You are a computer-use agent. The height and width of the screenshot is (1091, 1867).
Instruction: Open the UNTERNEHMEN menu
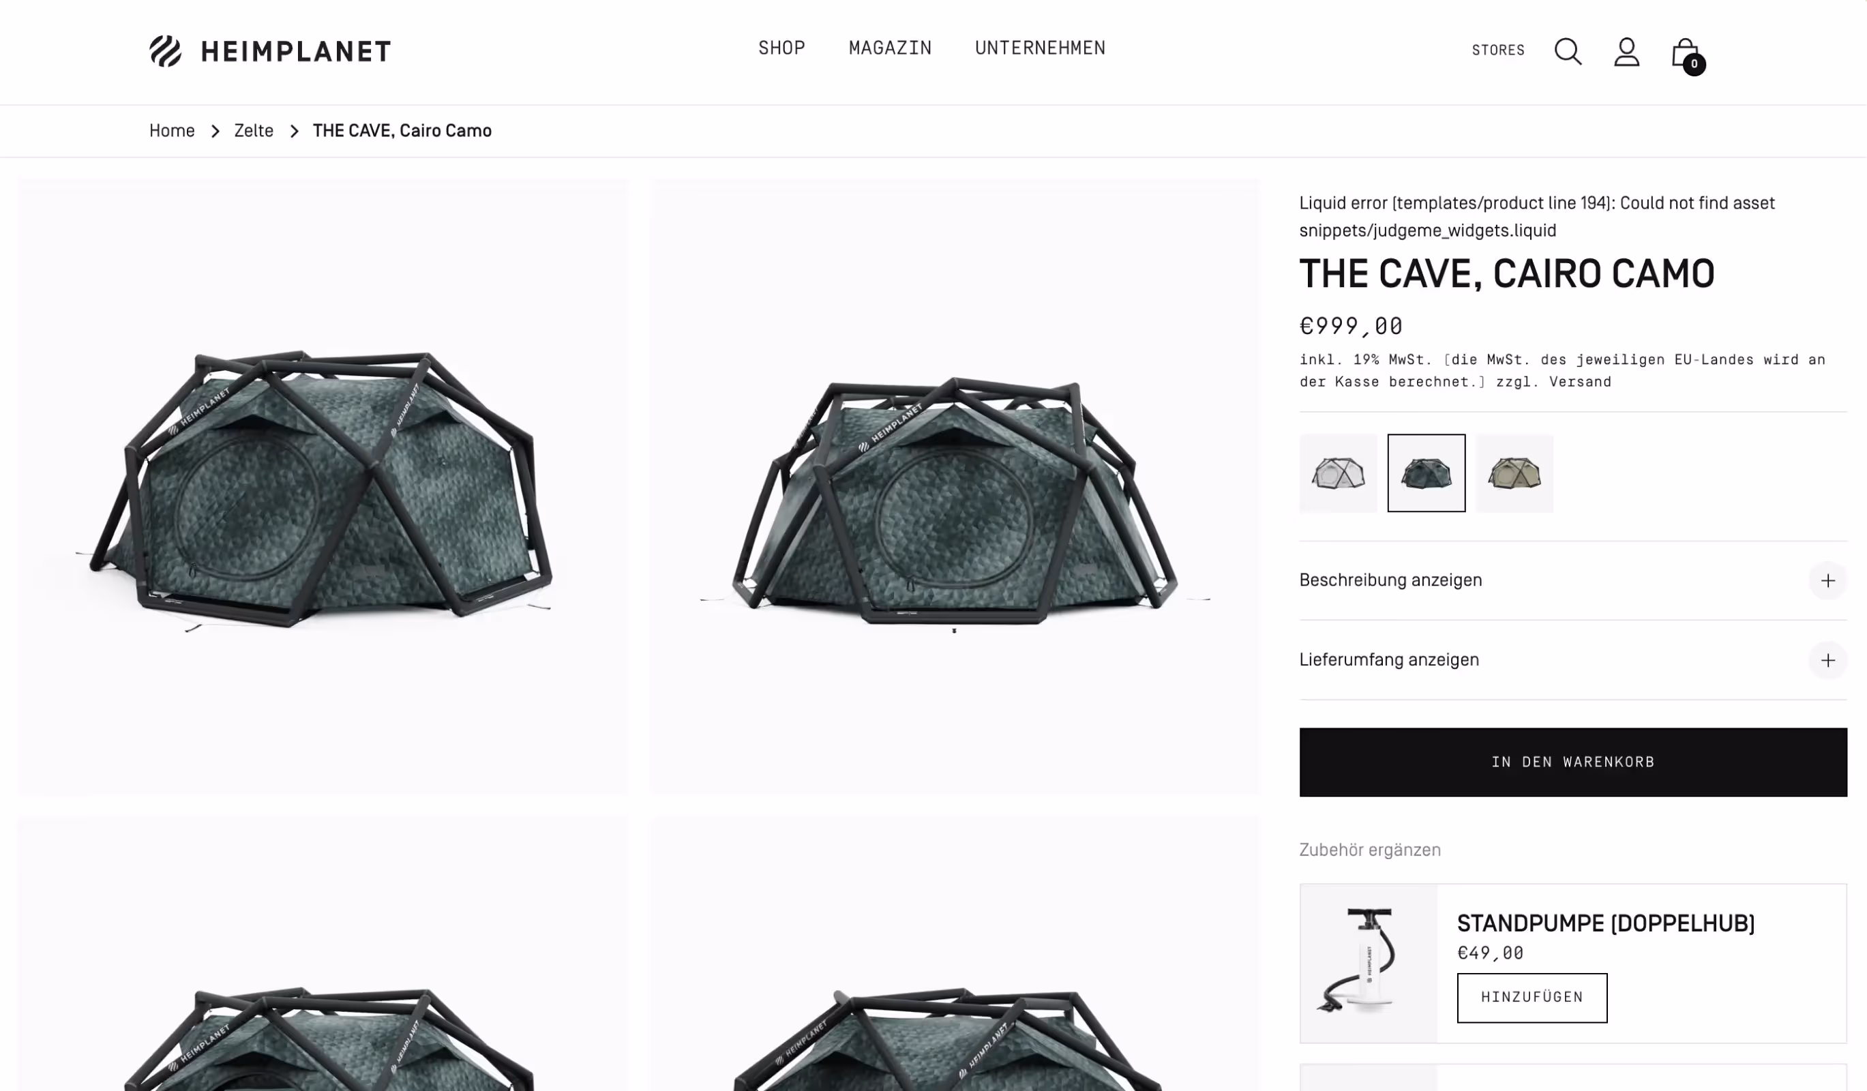point(1040,48)
